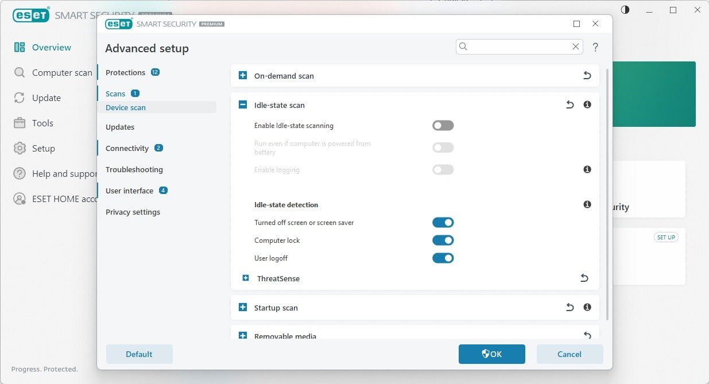Open Connectivity category
The width and height of the screenshot is (709, 384).
click(127, 148)
